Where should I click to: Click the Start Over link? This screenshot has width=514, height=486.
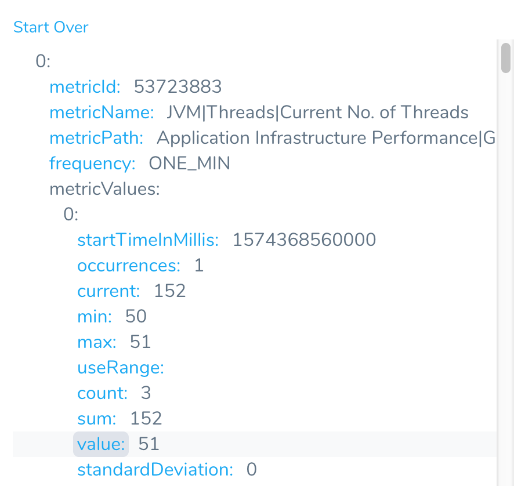point(51,27)
